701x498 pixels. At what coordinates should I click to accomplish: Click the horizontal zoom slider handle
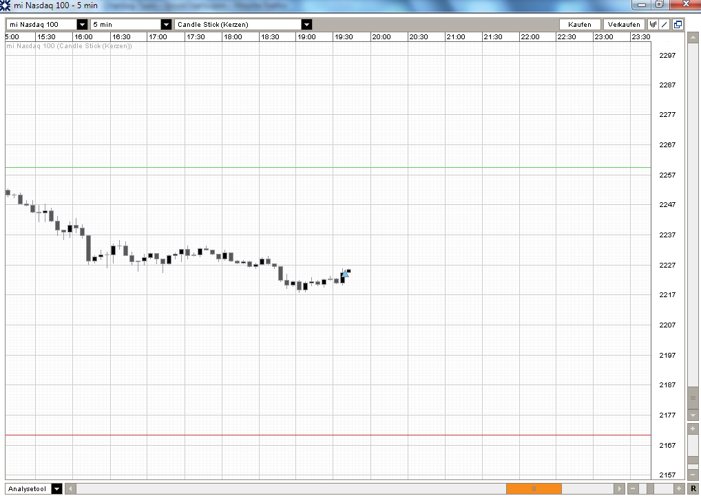tap(651, 488)
